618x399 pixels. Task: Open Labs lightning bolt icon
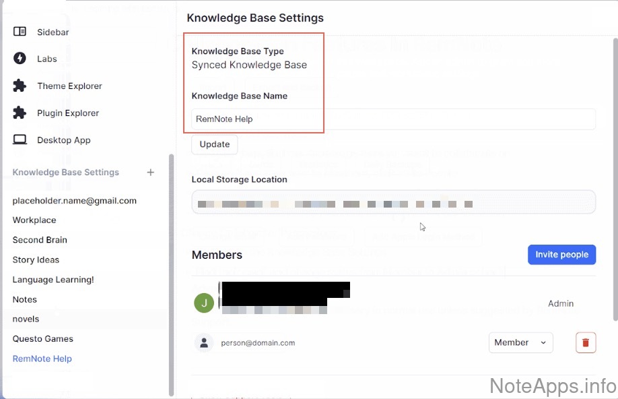pos(20,59)
